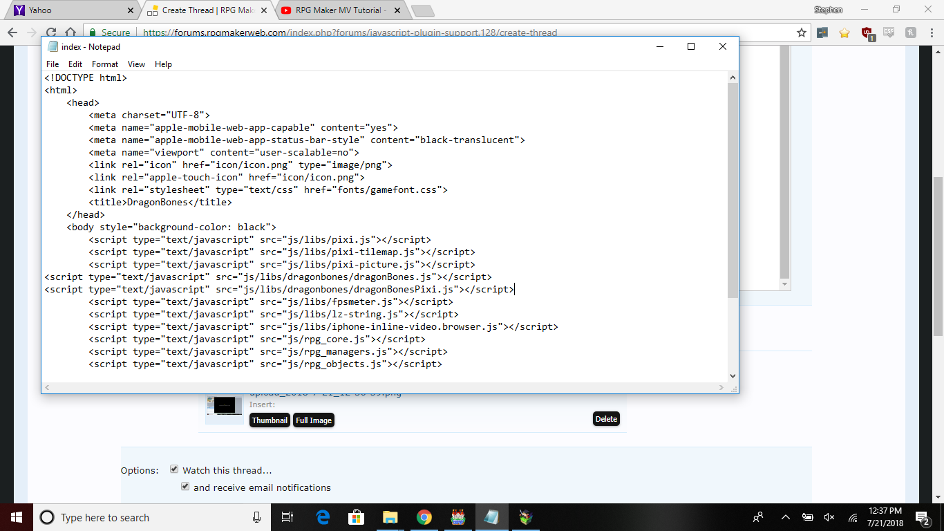The height and width of the screenshot is (531, 944).
Task: Open the Notepad Format menu
Action: click(105, 64)
